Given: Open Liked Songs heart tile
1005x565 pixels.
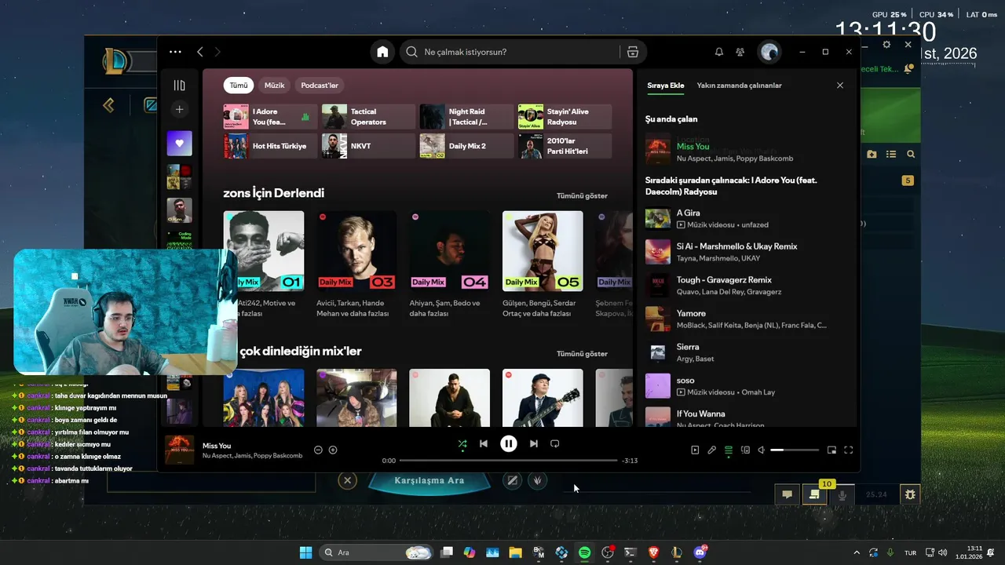Looking at the screenshot, I should point(179,144).
